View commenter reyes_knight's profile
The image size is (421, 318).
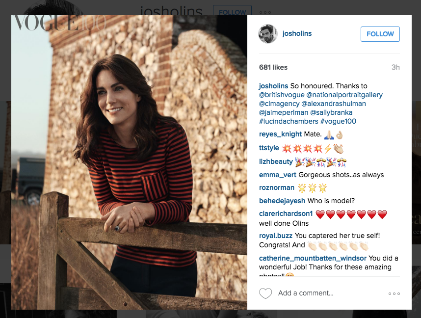coord(279,134)
